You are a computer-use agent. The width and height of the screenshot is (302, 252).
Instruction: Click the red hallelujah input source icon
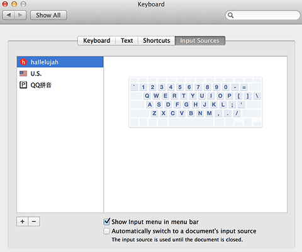[x=23, y=62]
